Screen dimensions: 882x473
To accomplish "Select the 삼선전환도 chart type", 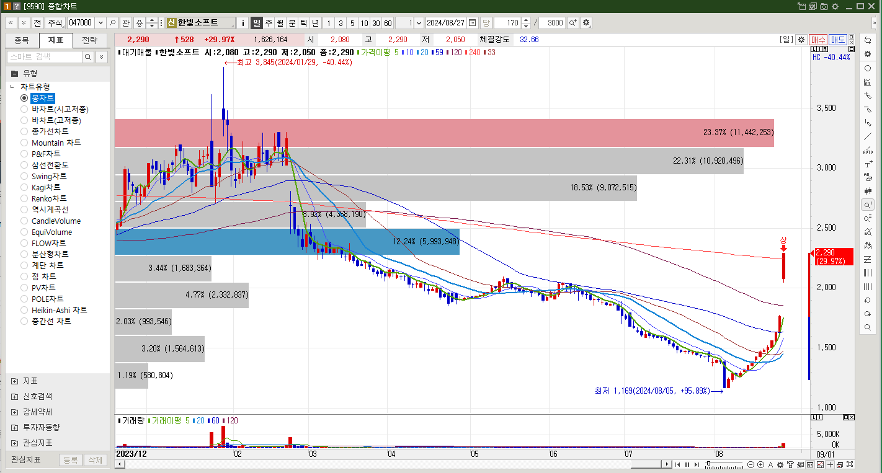I will [x=24, y=165].
